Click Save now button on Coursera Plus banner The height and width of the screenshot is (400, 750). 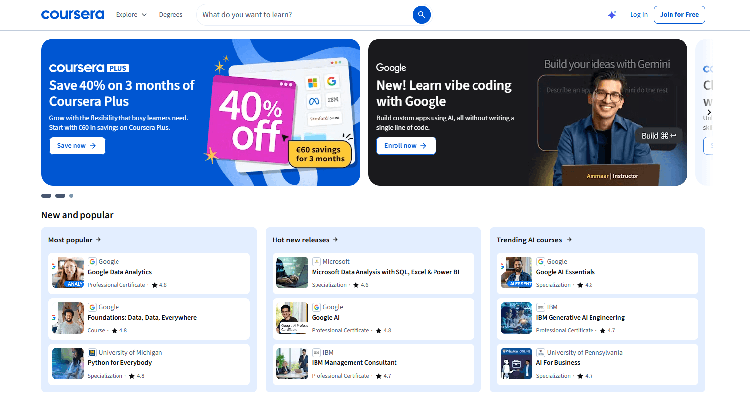click(x=78, y=146)
